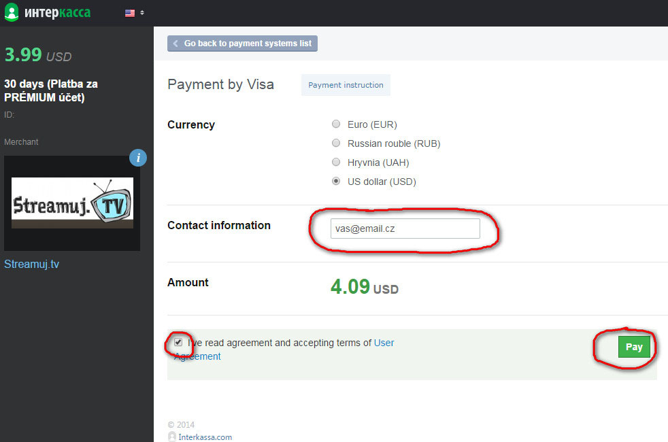The height and width of the screenshot is (442, 668).
Task: Click the blue merchant info icon
Action: click(x=138, y=158)
